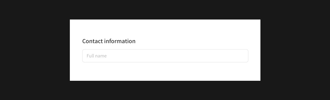
Task: Click the Full name field's rounded border
Action: [165, 49]
